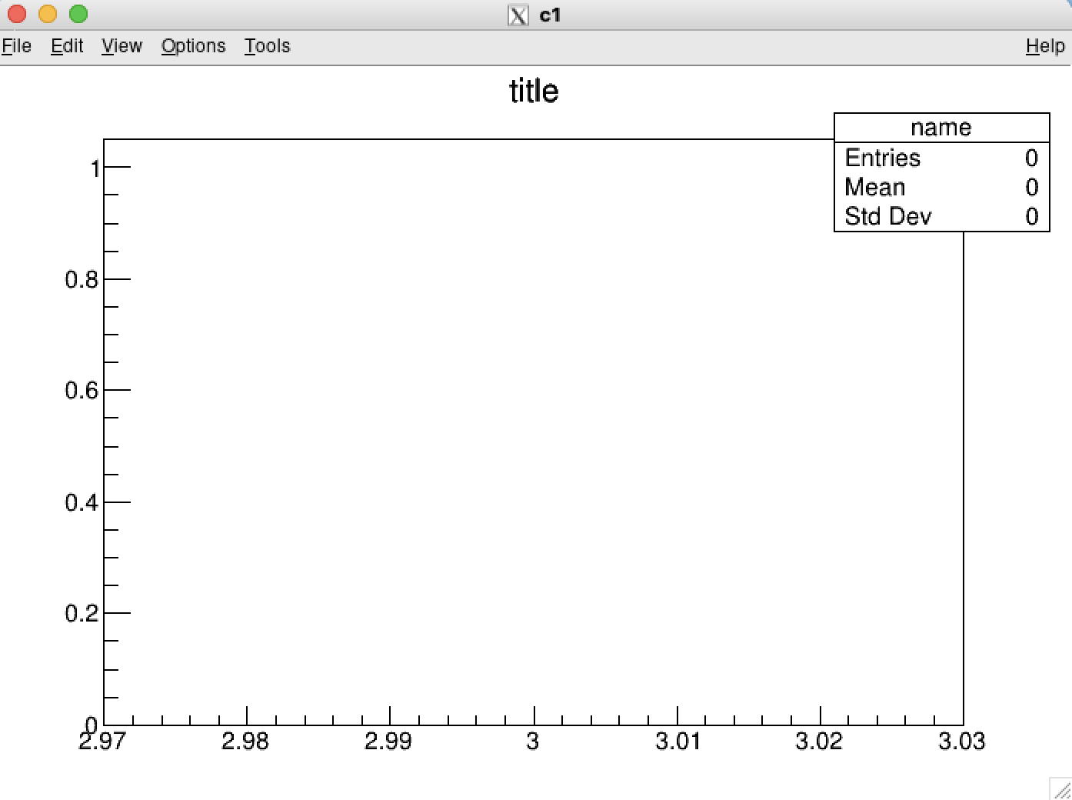Open the Options menu

coord(193,46)
